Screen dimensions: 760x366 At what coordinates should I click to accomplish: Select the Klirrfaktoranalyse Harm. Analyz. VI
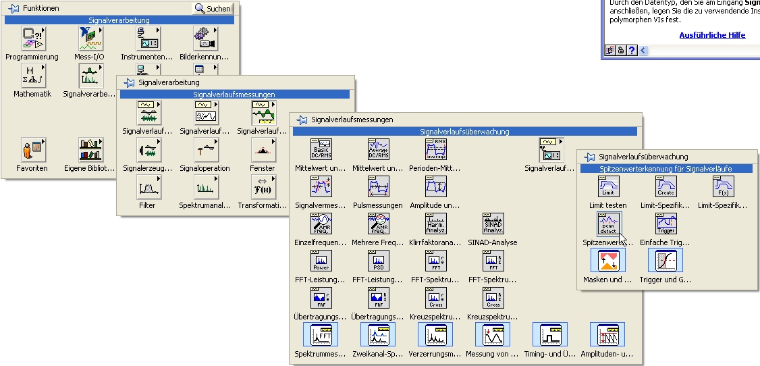click(x=436, y=224)
